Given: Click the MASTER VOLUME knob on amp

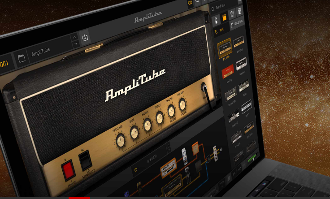Looking at the screenshot, I should (171, 111).
